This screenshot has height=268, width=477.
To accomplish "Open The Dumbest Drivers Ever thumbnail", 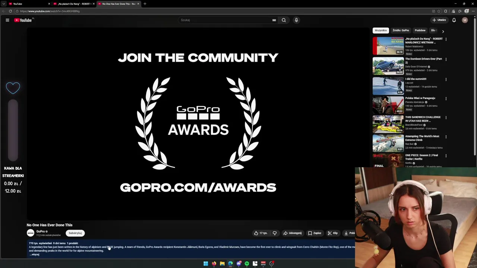I will (388, 66).
